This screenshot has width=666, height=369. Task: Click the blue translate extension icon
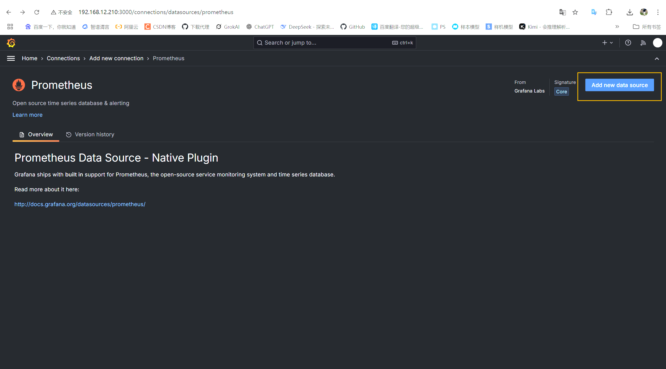coord(594,12)
